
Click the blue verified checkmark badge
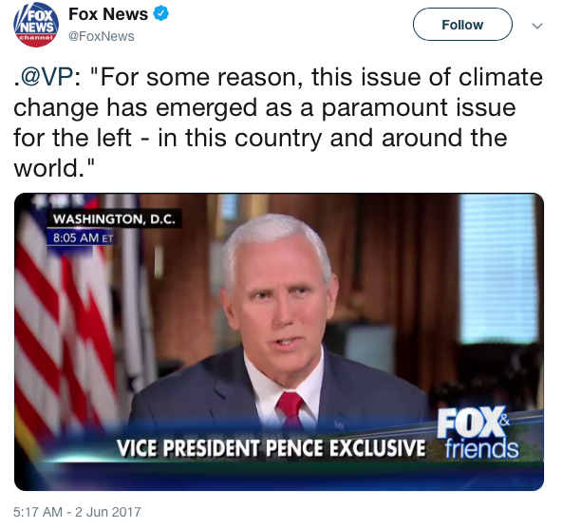[161, 14]
